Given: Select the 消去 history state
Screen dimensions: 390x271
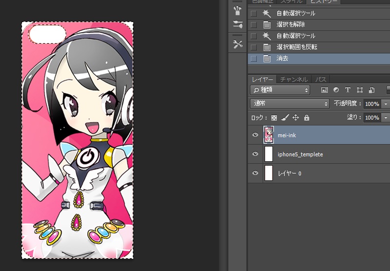Looking at the screenshot, I should (319, 58).
